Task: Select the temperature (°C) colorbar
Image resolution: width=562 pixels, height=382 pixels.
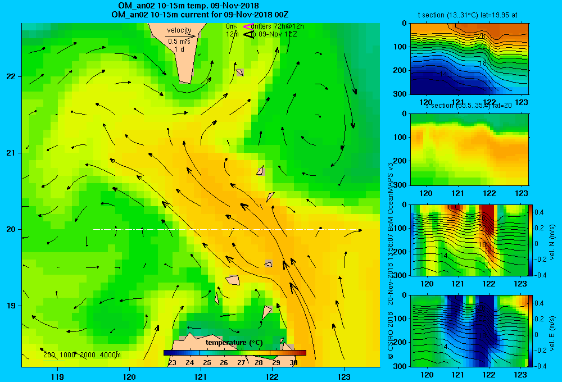Action: 235,353
